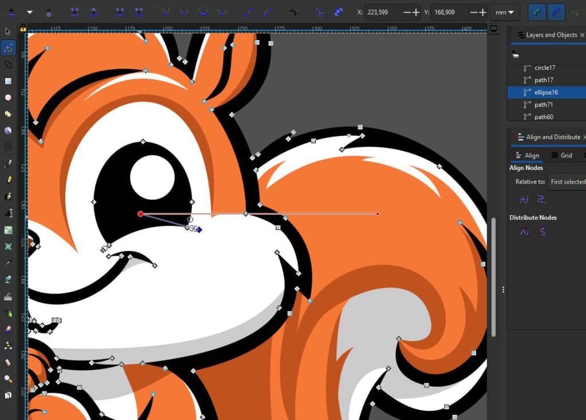This screenshot has width=586, height=420.
Task: Close the Layers and Objects panel
Action: coord(582,35)
